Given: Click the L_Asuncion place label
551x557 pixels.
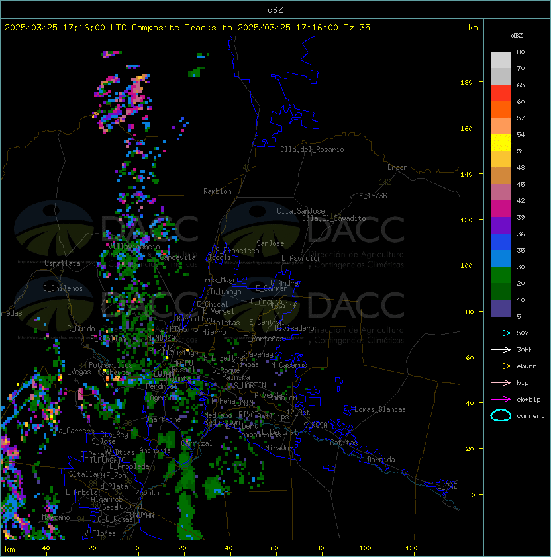Looking at the screenshot, I should click(301, 258).
